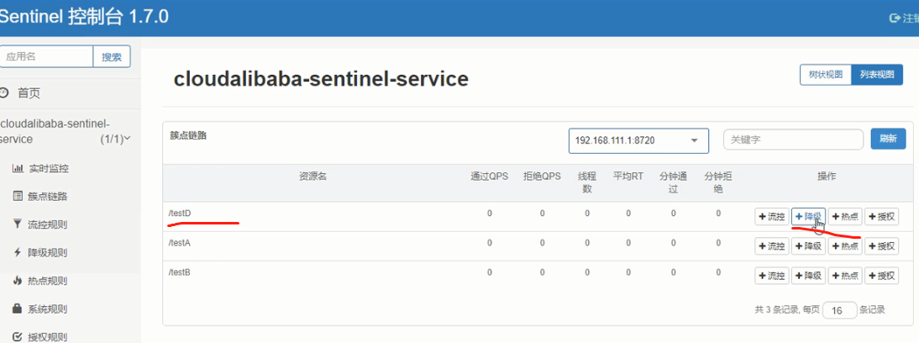919x343 pixels.
Task: Add 热点 rule for /testB
Action: pos(844,276)
